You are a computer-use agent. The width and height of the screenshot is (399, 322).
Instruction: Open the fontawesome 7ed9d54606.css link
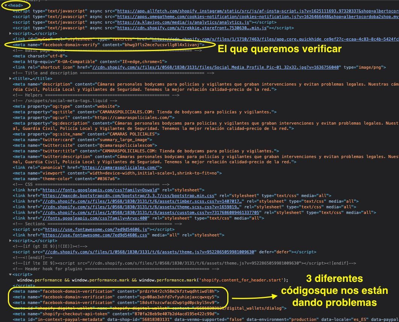click(95, 235)
